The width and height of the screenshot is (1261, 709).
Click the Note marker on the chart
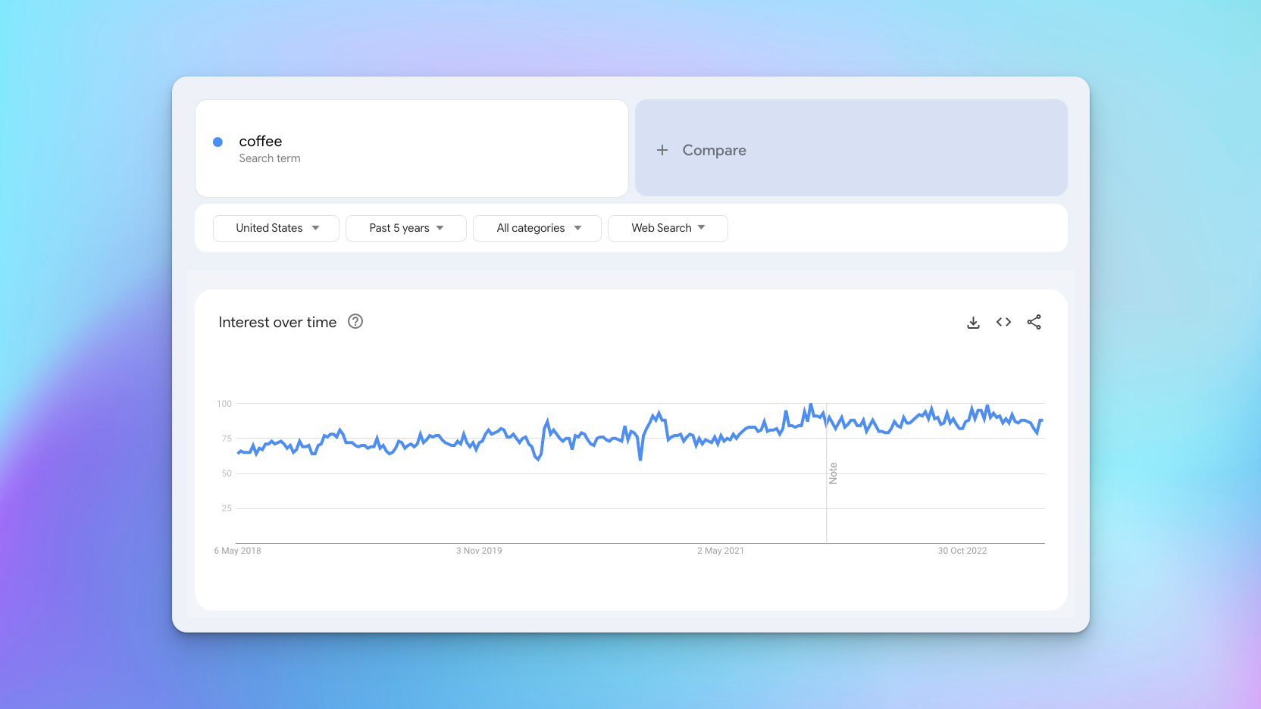[833, 473]
